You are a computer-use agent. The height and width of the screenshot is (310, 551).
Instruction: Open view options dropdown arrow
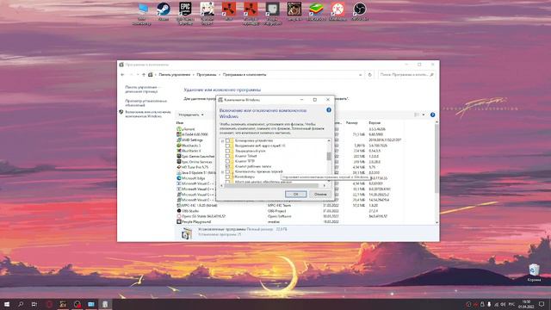pyautogui.click(x=424, y=115)
